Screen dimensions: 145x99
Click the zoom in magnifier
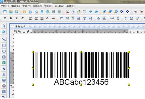pyautogui.click(x=104, y=12)
